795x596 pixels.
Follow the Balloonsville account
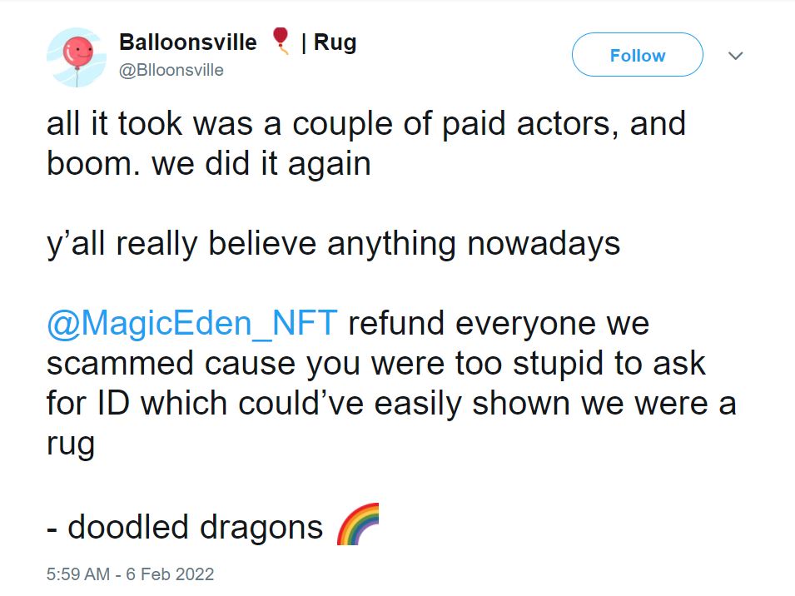[x=638, y=55]
